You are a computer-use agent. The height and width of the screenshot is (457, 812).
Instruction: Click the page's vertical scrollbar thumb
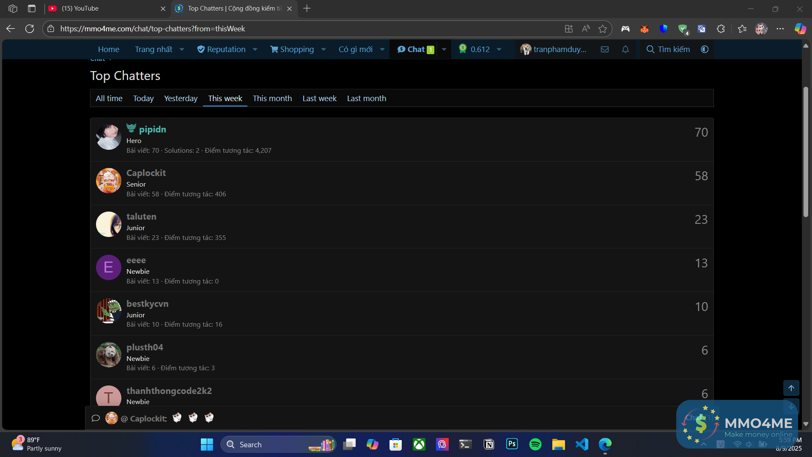click(x=806, y=152)
